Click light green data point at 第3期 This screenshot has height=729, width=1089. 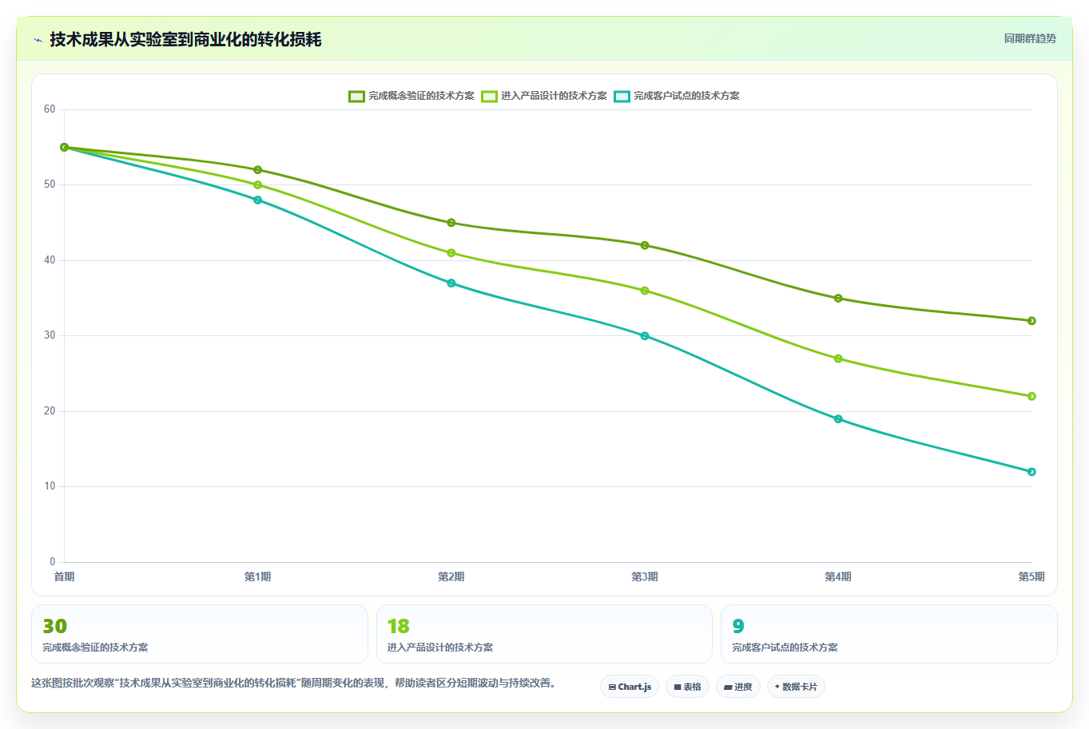[645, 291]
